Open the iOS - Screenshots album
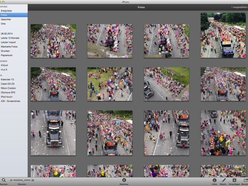The height and width of the screenshot is (186, 248). pos(10,101)
